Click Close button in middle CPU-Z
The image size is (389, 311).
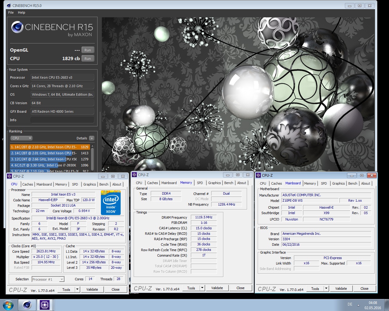[x=240, y=288]
